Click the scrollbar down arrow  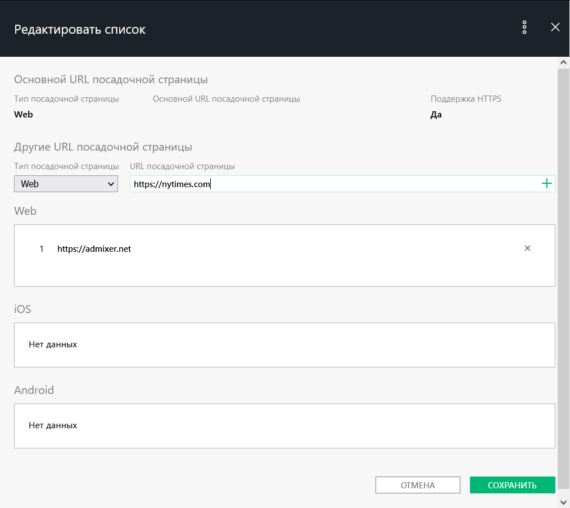point(564,502)
